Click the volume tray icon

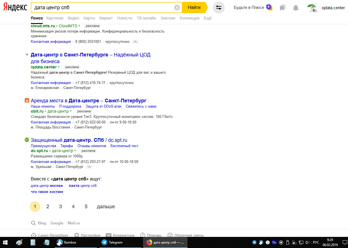click(307, 242)
